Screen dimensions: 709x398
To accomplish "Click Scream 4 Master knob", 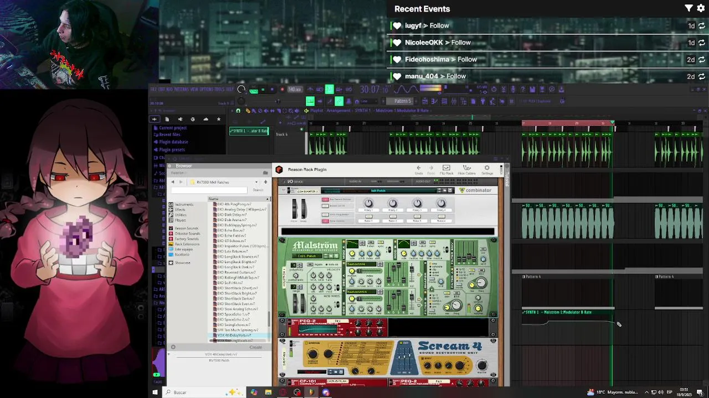I will pyautogui.click(x=482, y=365).
